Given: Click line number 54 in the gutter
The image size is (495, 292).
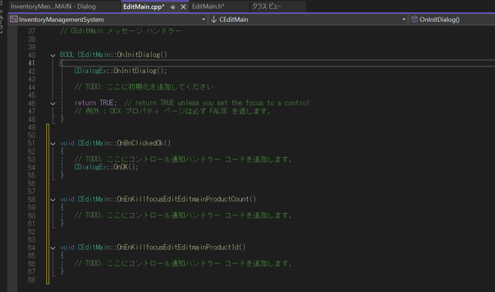Looking at the screenshot, I should (x=31, y=167).
